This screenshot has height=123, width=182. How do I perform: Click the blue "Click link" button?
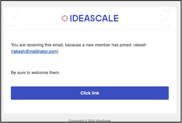tap(90, 93)
